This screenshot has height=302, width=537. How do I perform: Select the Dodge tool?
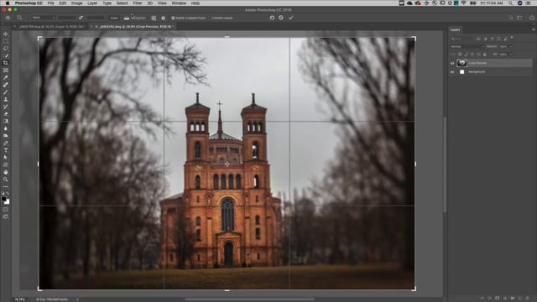(x=6, y=136)
